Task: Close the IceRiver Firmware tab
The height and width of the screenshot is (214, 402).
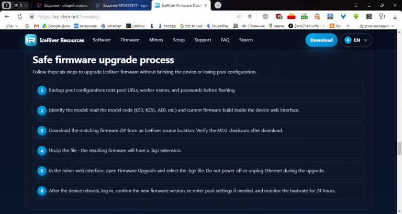Action: tap(206, 5)
